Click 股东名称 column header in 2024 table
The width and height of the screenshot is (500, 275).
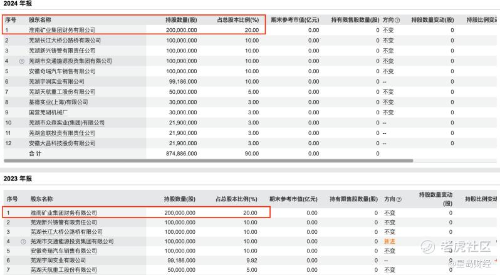[x=40, y=20]
